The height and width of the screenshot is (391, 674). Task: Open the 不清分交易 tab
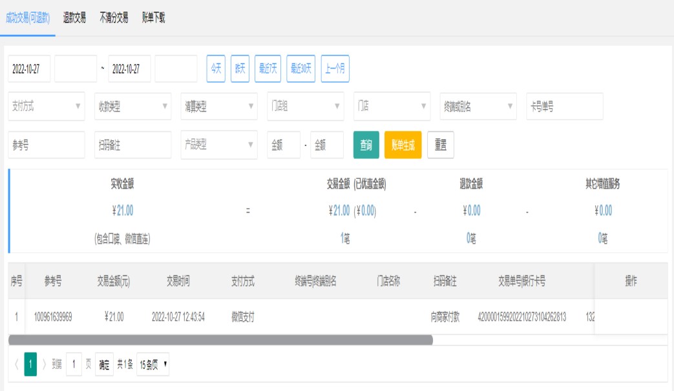pos(114,18)
